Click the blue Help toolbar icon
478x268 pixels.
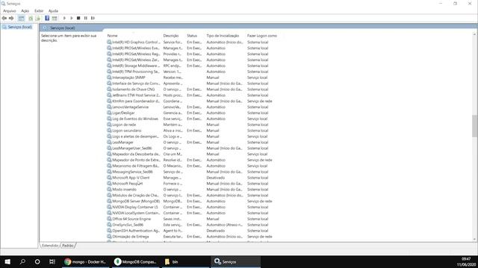[x=47, y=18]
